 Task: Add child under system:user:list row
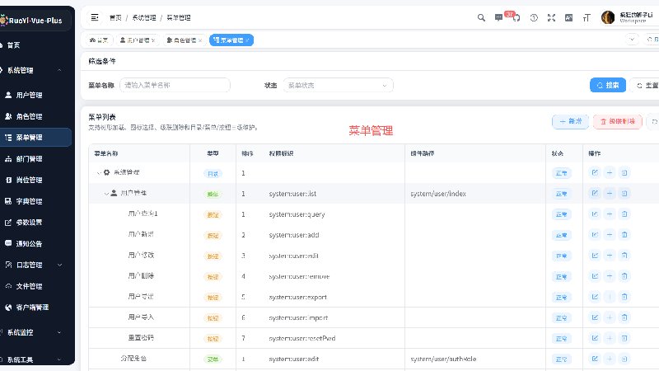610,193
